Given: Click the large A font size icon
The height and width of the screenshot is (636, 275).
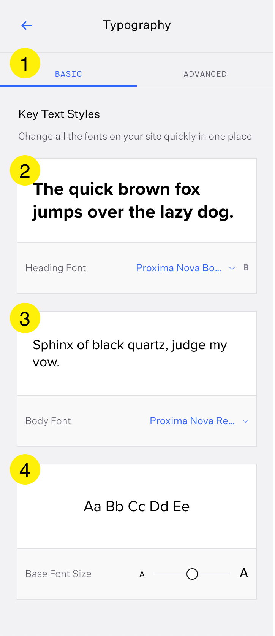Looking at the screenshot, I should (244, 573).
